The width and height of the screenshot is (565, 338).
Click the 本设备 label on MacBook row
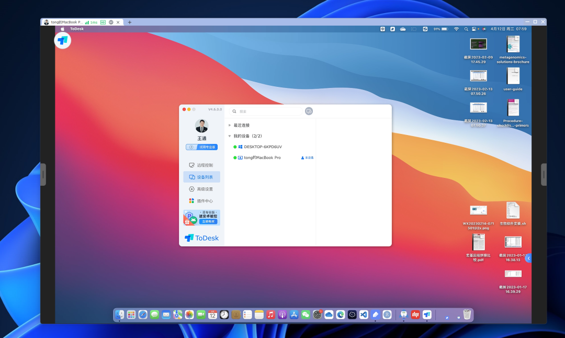pos(308,158)
